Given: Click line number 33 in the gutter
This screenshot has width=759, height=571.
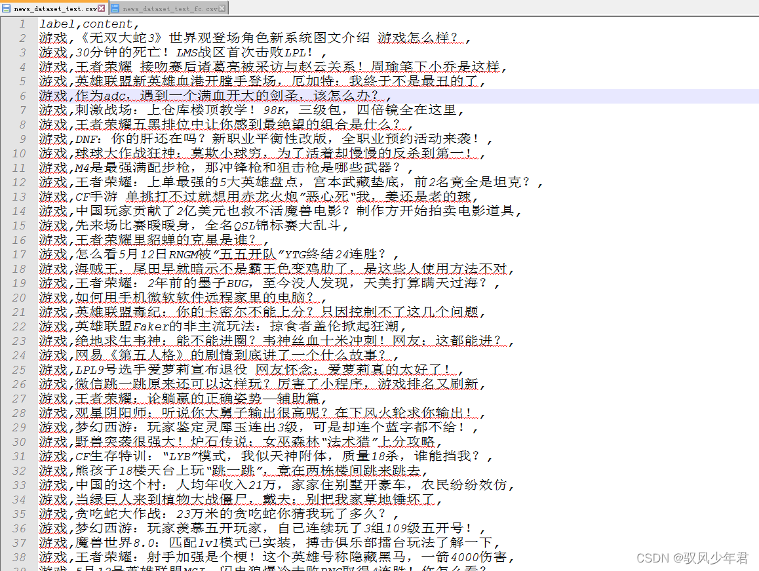Looking at the screenshot, I should pos(19,485).
